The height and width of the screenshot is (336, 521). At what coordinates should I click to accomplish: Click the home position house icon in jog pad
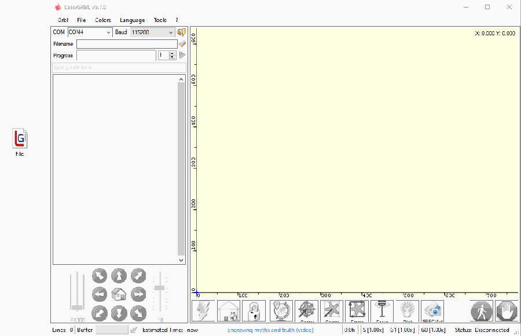pos(119,294)
